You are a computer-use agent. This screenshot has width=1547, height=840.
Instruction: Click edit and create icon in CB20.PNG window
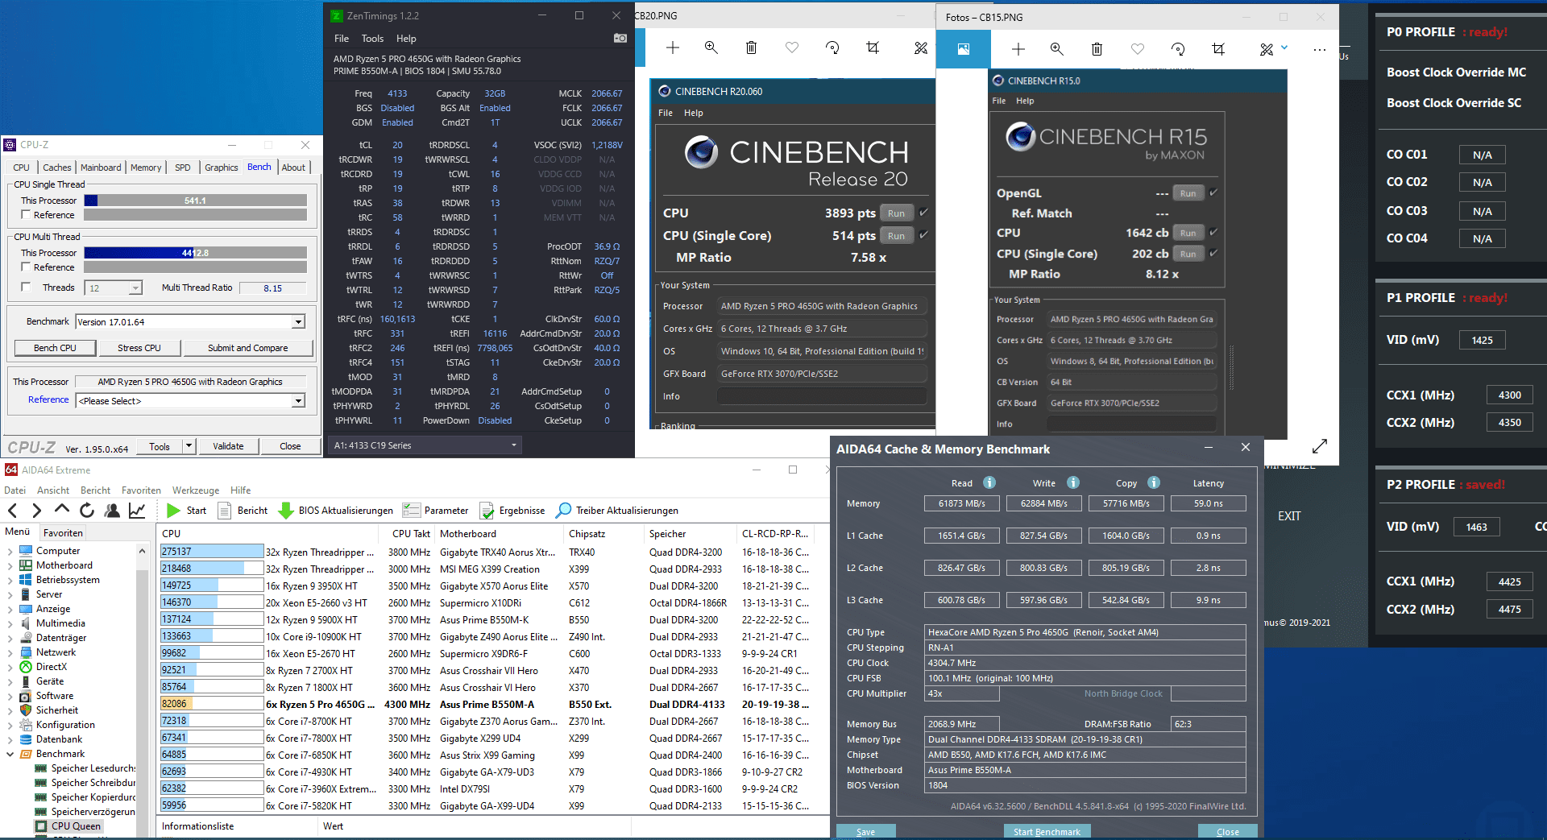pos(921,48)
